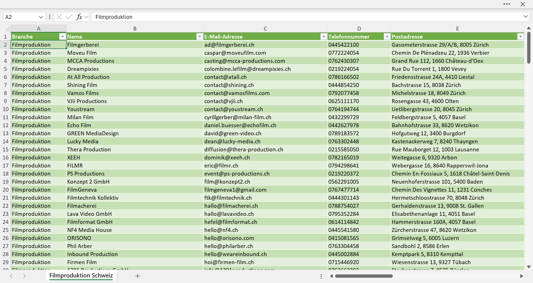Screen dimensions: 533x283
Task: Click the previous sheet navigation arrow
Action: click(11, 276)
